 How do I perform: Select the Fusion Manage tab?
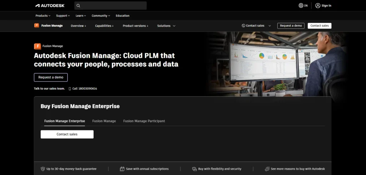point(104,121)
